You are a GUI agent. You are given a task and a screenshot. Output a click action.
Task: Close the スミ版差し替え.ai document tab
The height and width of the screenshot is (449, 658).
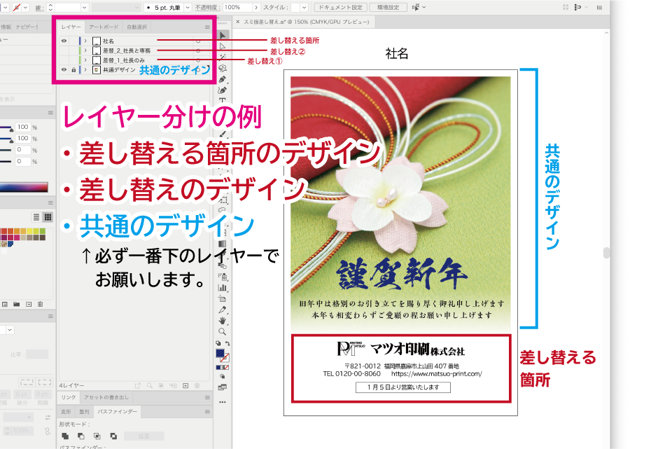(x=238, y=22)
